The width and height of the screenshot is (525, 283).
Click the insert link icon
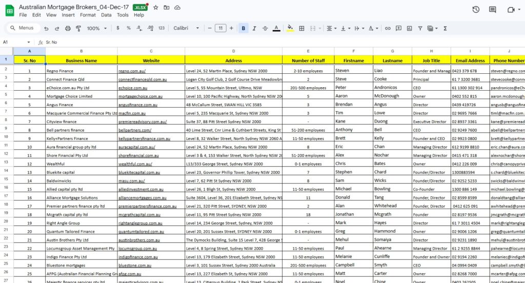click(388, 29)
